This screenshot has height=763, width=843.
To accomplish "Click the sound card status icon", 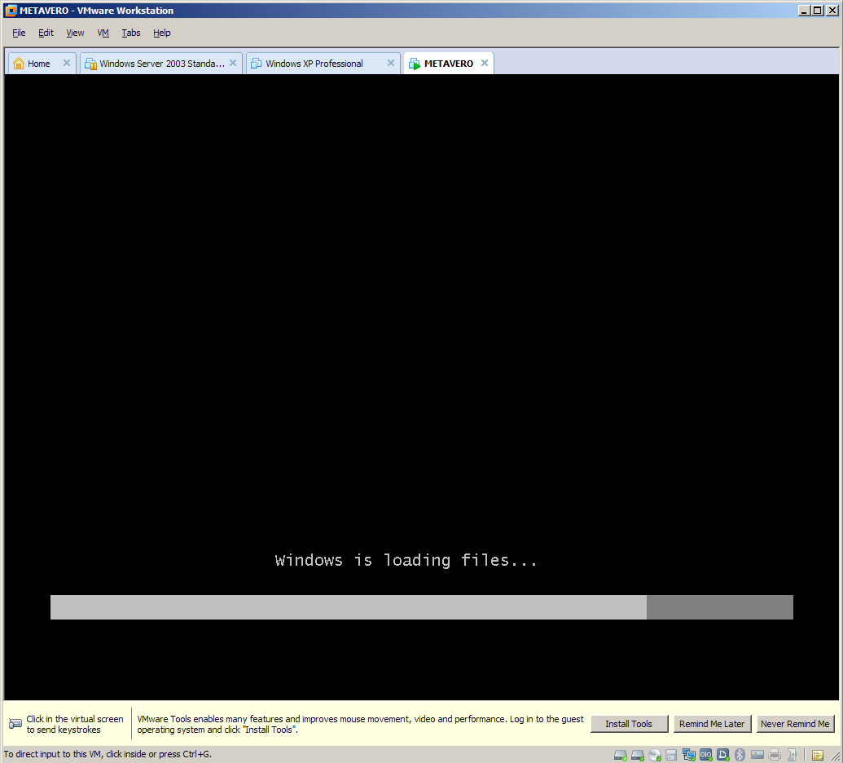I will [x=792, y=755].
